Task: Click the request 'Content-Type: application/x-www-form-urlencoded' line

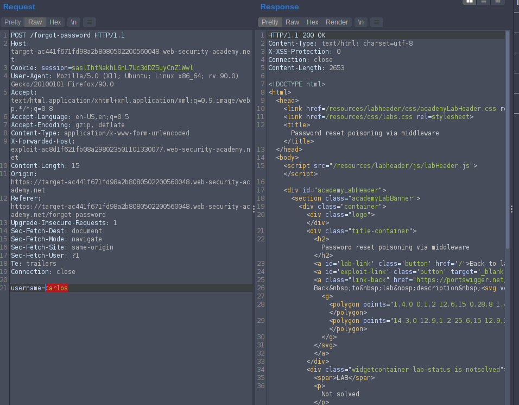Action: coord(100,133)
